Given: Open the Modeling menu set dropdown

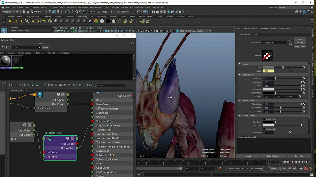Looking at the screenshot, I should tap(10, 12).
